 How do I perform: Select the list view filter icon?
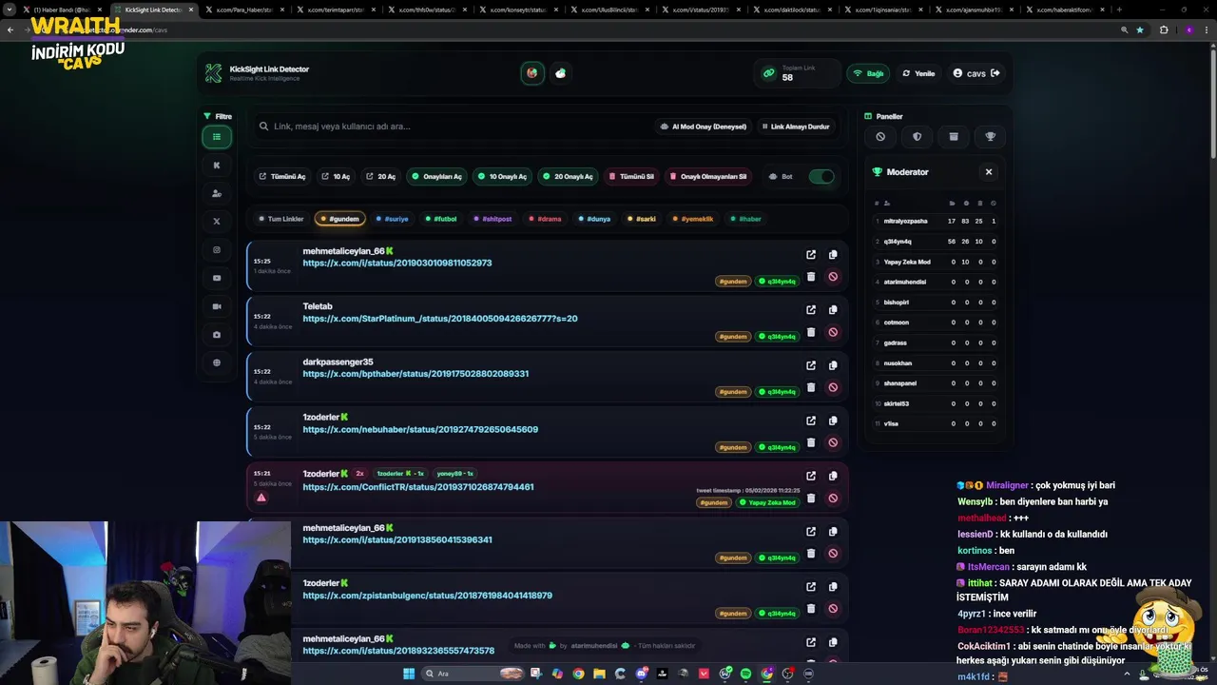[x=217, y=137]
